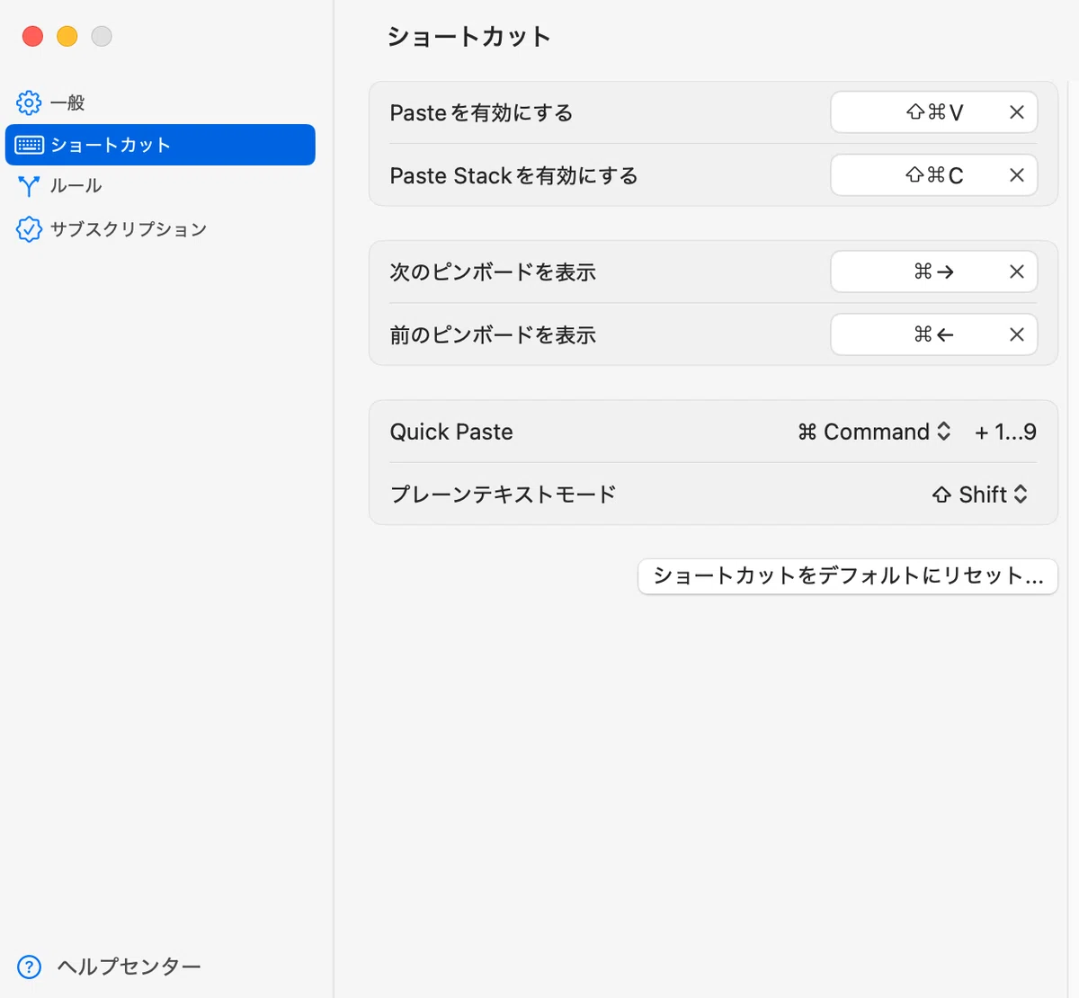This screenshot has height=998, width=1079.
Task: Click the ショートカット page heading
Action: pyautogui.click(x=468, y=37)
